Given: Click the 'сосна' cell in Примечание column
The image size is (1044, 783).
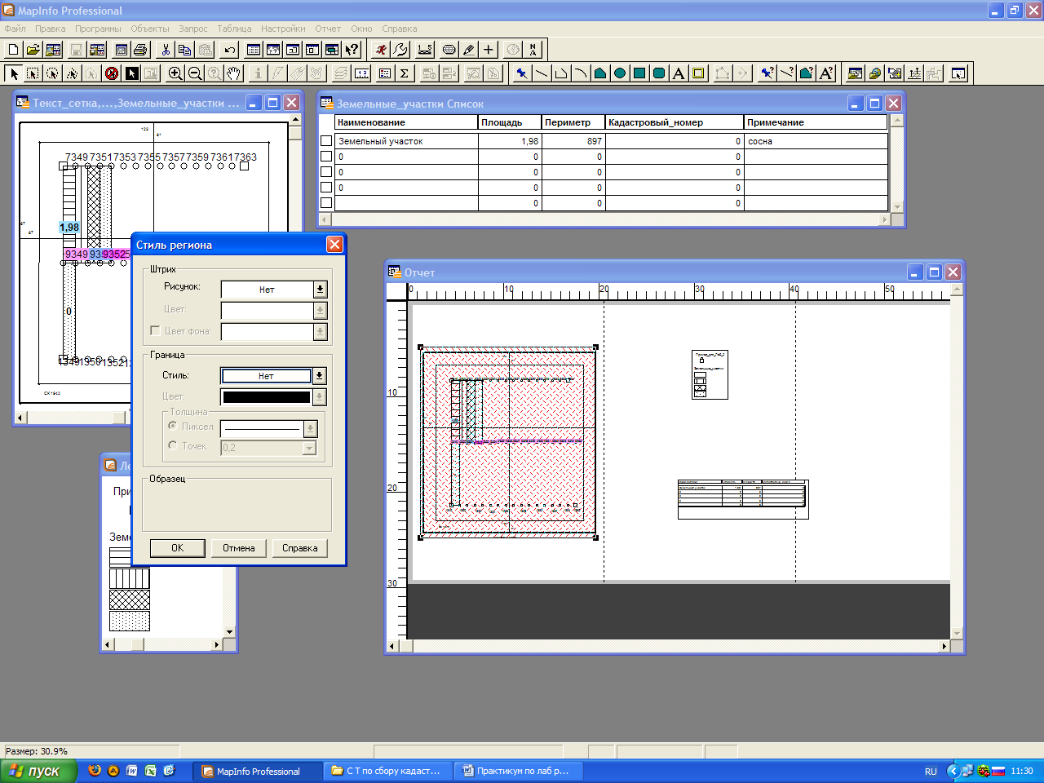Looking at the screenshot, I should coord(816,141).
